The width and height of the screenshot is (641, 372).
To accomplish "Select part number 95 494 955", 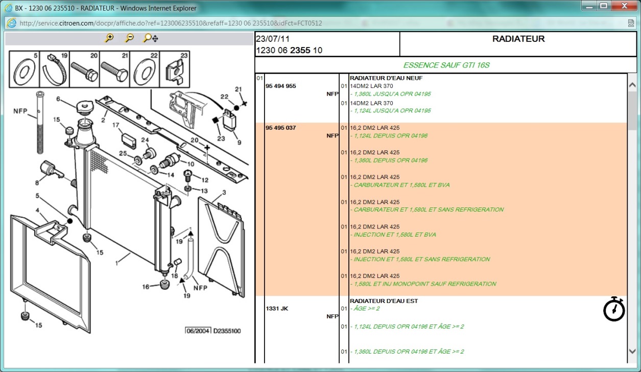I will coord(280,86).
